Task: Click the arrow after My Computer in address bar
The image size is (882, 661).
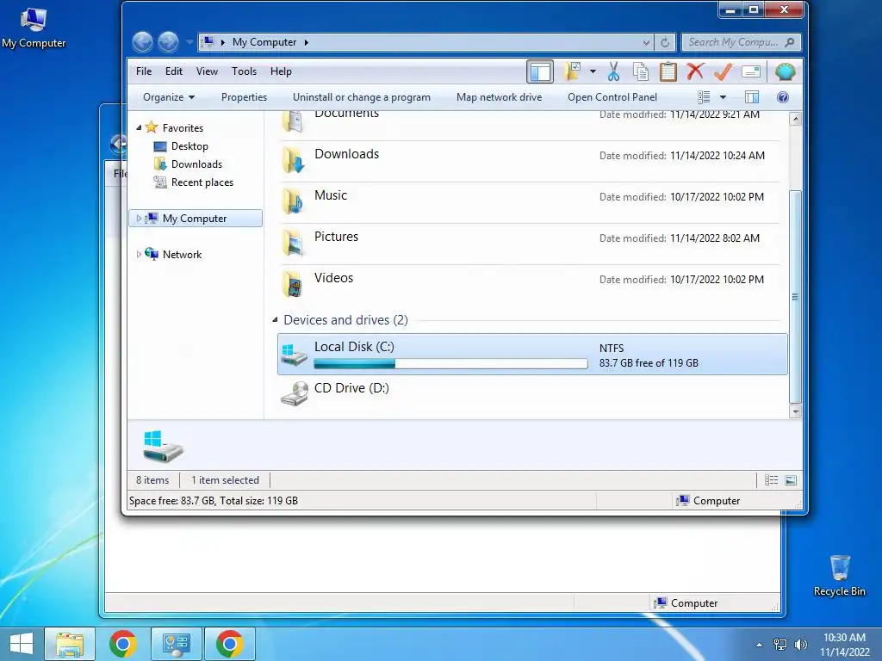Action: [306, 42]
